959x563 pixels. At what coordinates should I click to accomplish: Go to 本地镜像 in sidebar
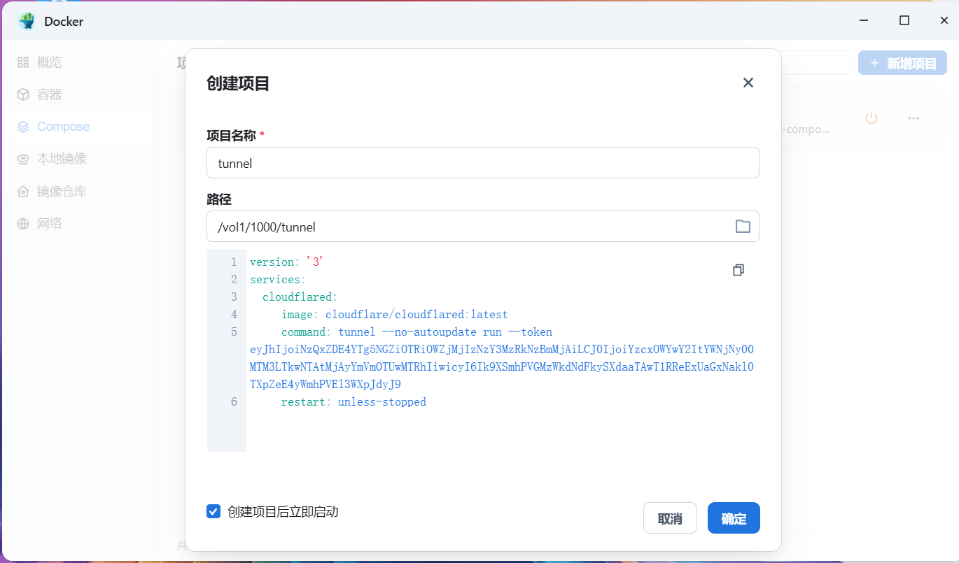(x=81, y=159)
